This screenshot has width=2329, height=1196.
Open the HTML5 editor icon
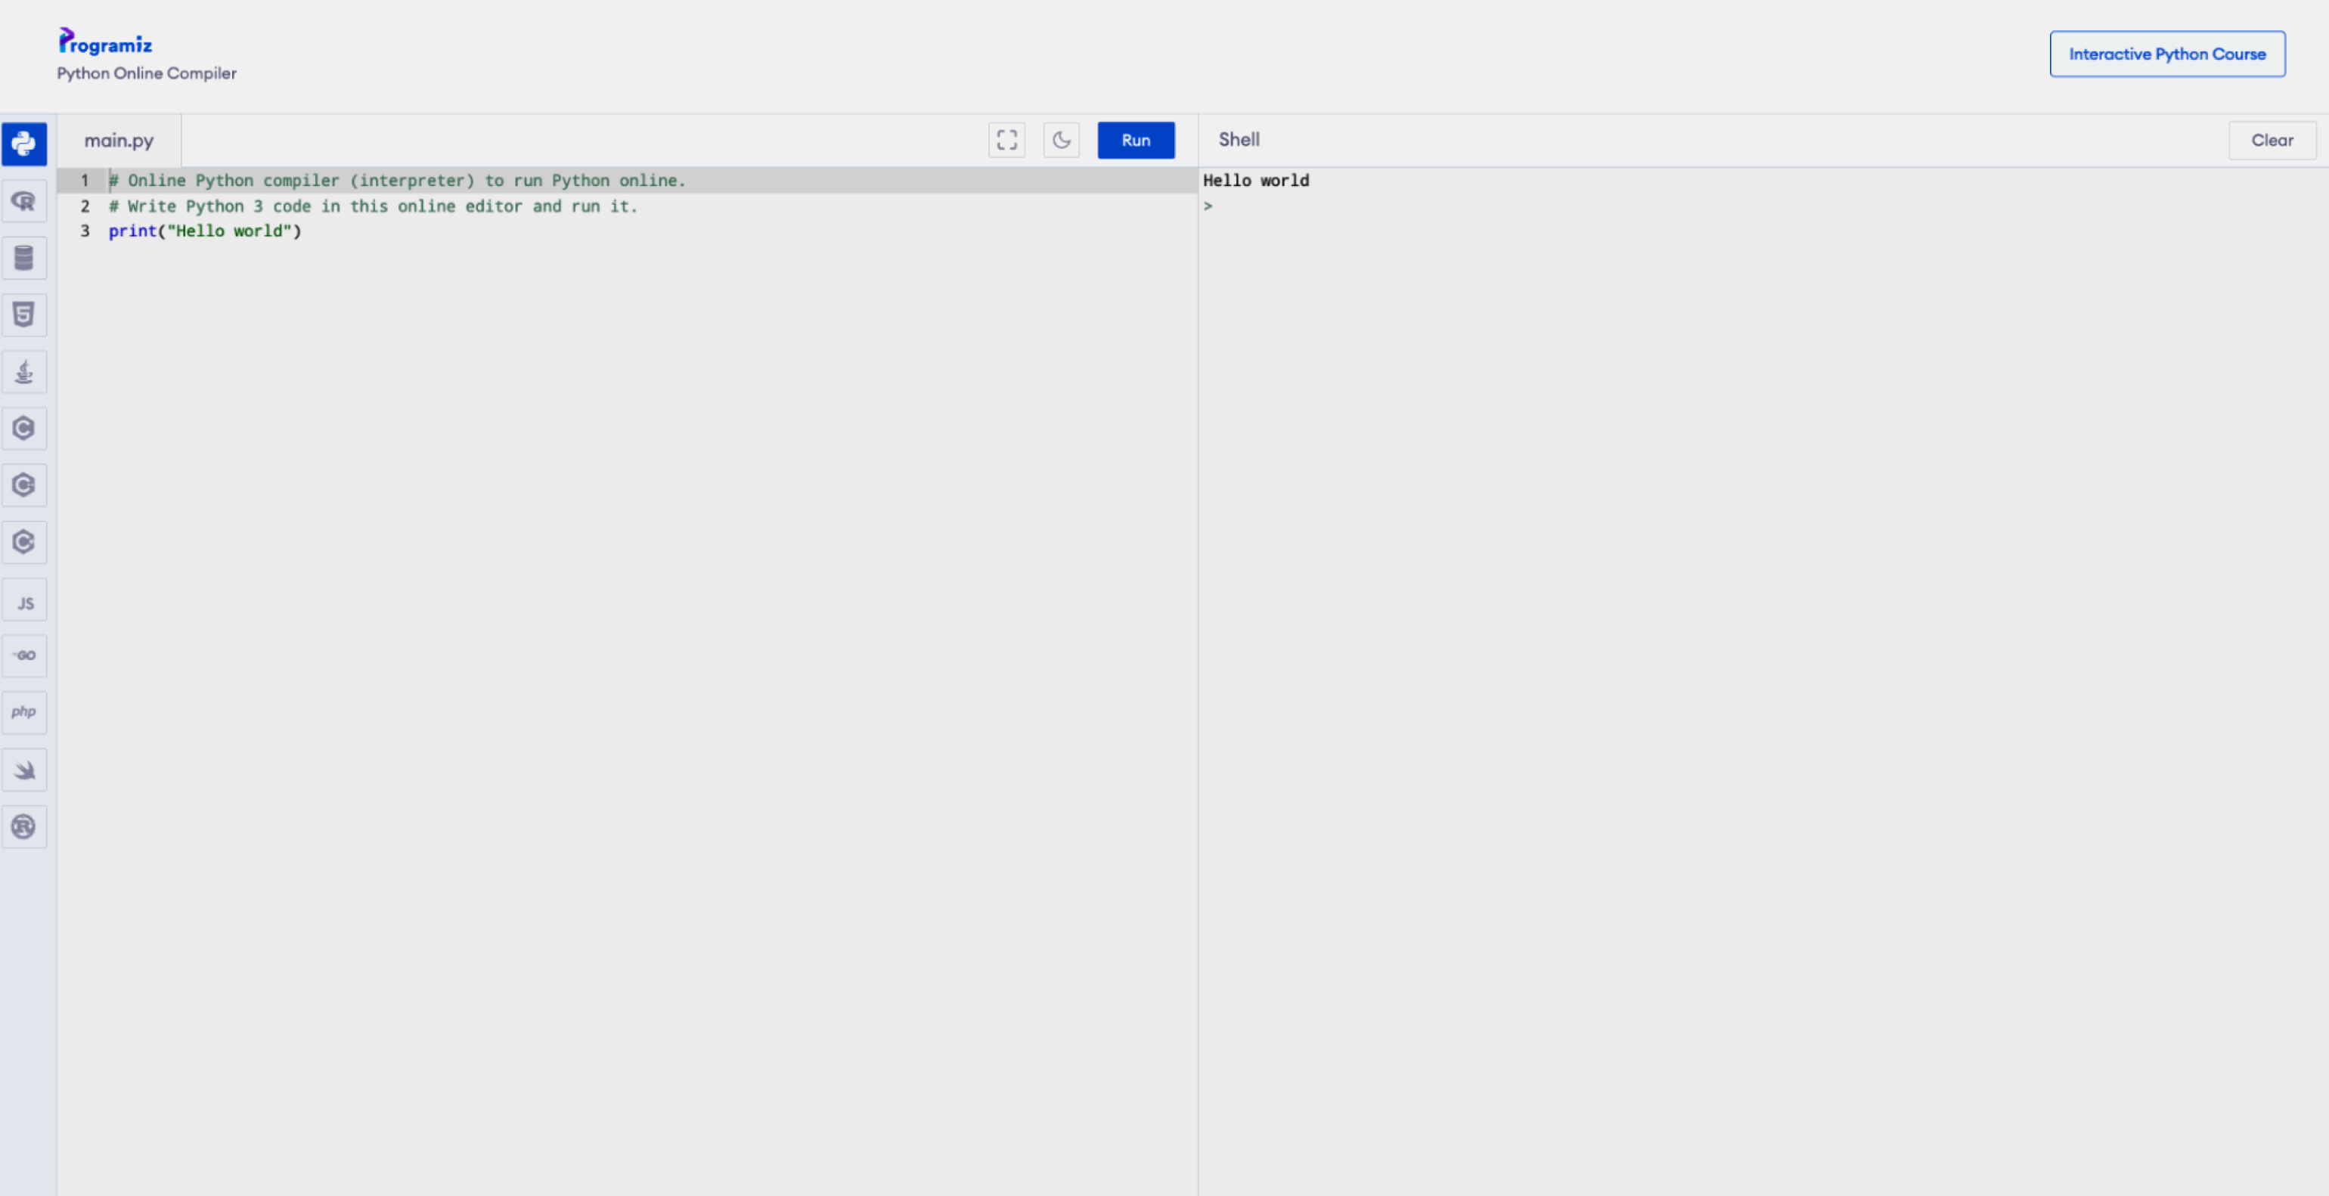[x=24, y=314]
